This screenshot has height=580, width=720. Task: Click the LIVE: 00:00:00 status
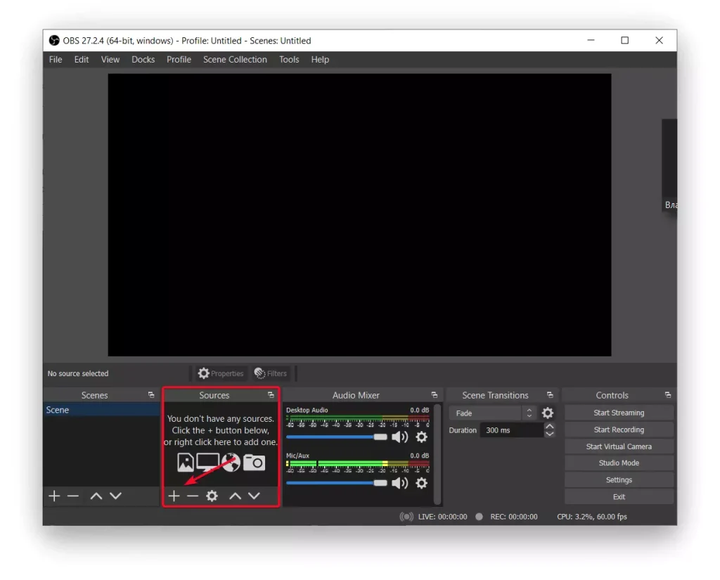click(443, 517)
